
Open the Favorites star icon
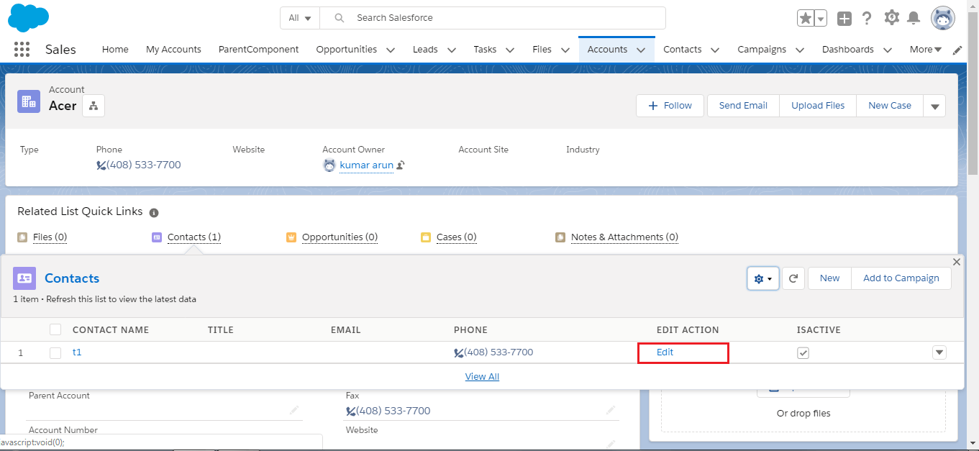pos(806,18)
